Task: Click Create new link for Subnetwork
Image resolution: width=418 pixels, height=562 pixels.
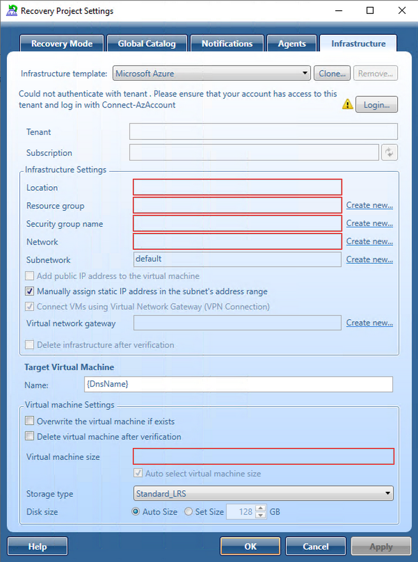Action: [370, 260]
